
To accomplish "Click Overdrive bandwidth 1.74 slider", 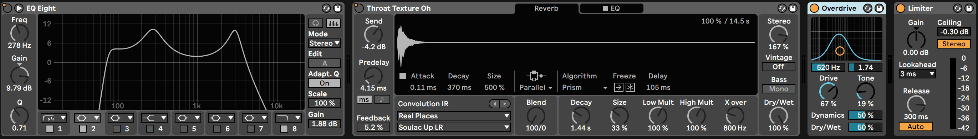I will [x=865, y=67].
